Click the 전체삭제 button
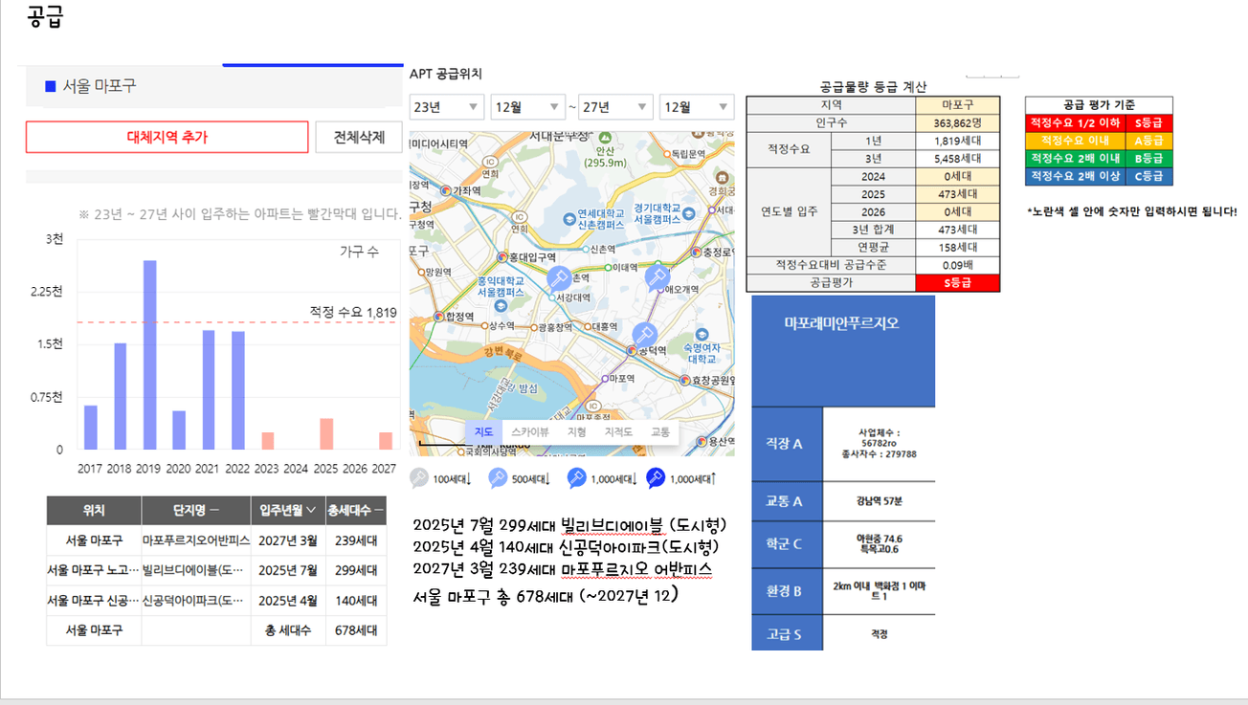The height and width of the screenshot is (705, 1248). pos(358,137)
